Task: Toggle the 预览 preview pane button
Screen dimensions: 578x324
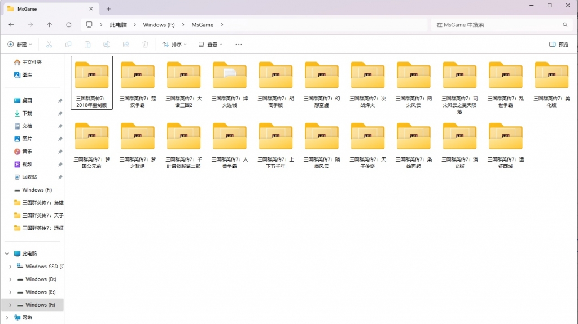Action: click(x=559, y=45)
